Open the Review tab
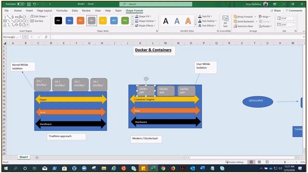 [86, 11]
